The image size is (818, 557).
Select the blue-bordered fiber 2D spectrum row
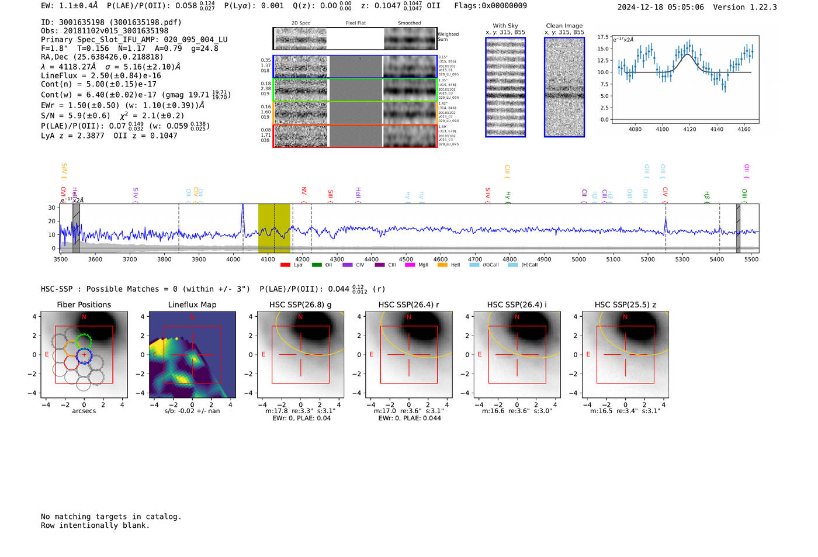click(355, 67)
